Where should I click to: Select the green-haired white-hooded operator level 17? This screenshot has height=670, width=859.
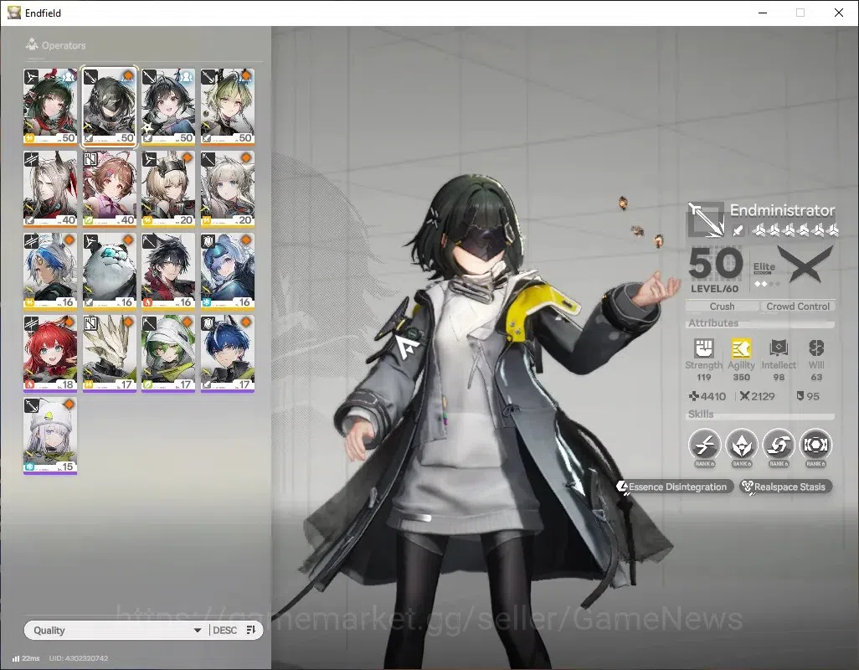168,353
